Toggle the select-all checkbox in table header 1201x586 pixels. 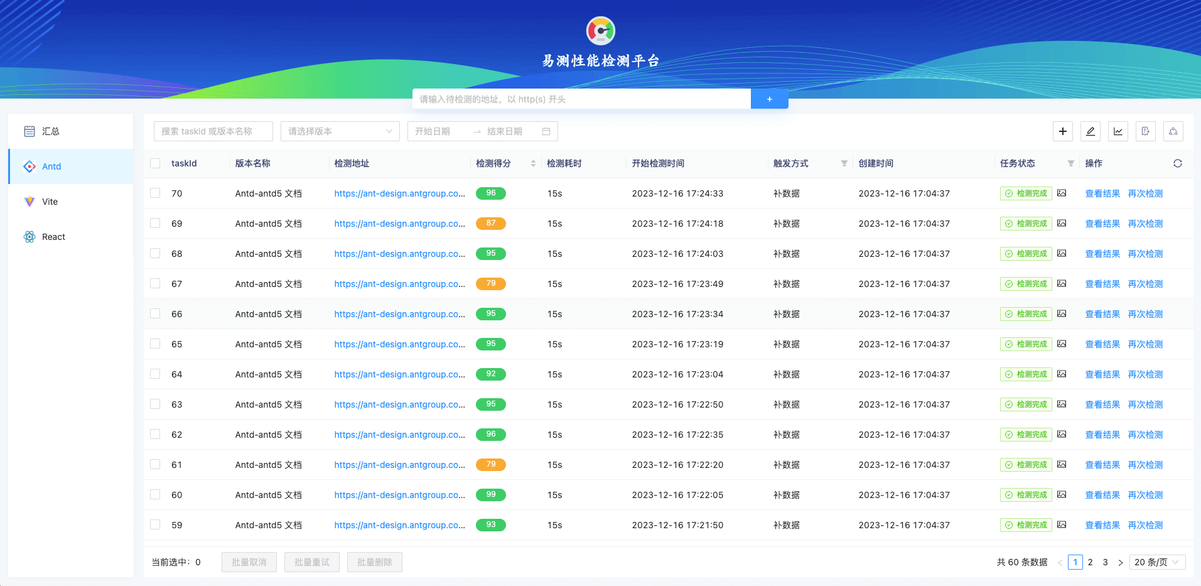tap(155, 163)
